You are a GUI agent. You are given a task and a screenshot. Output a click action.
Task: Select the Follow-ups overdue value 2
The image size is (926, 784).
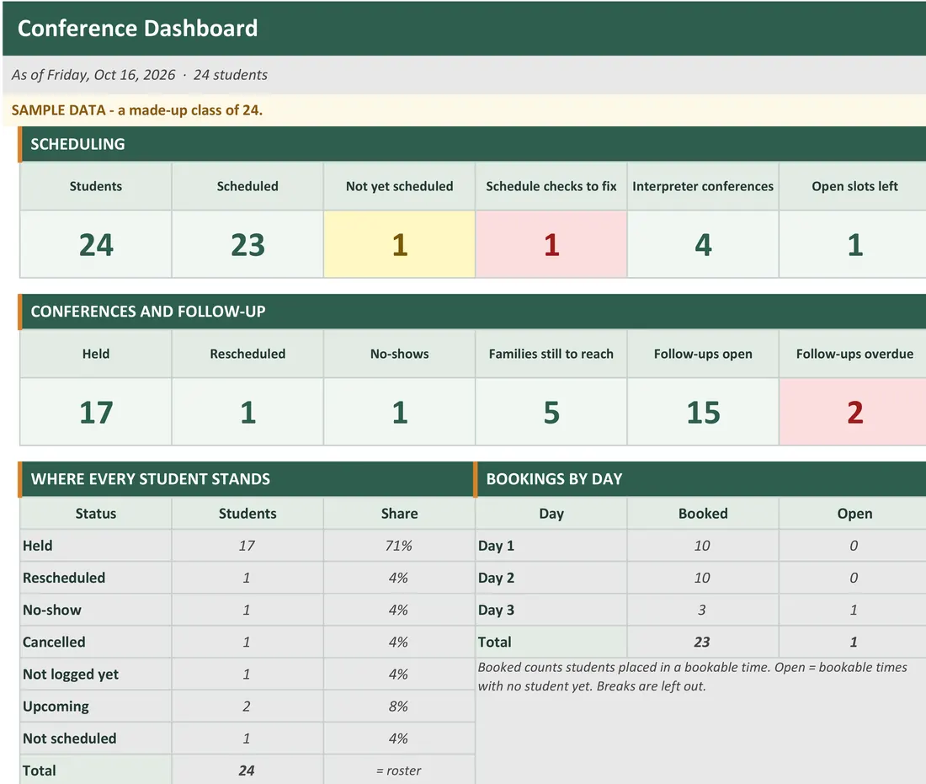click(x=854, y=412)
